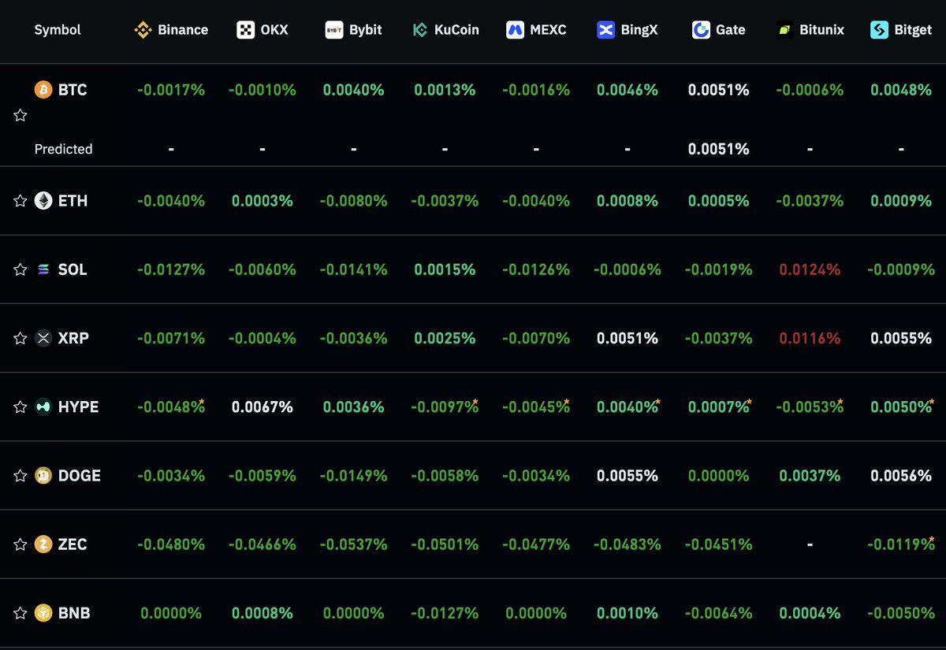946x650 pixels.
Task: Click the Gate column header label
Action: [x=731, y=30]
